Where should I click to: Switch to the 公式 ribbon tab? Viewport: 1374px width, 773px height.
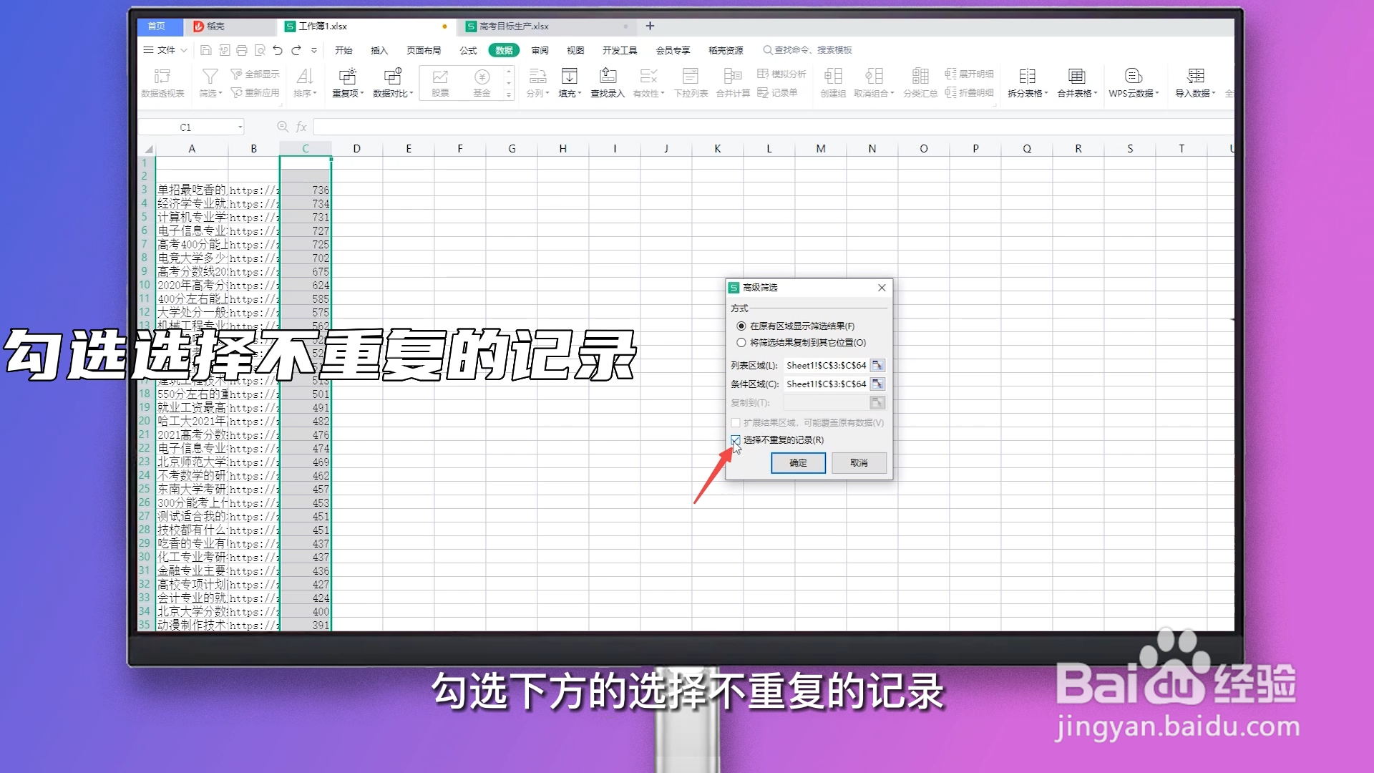[468, 50]
